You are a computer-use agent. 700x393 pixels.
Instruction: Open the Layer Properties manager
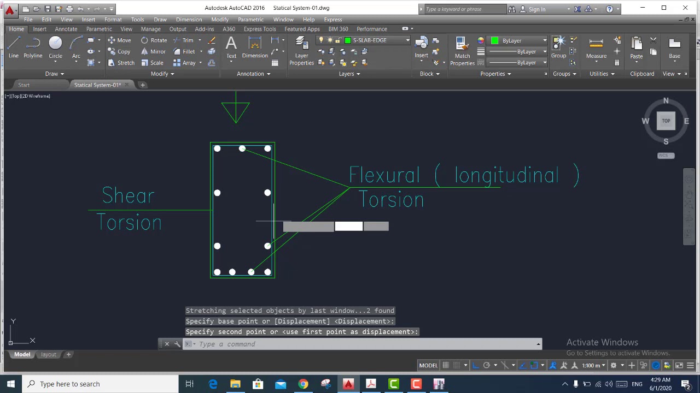[x=301, y=51]
